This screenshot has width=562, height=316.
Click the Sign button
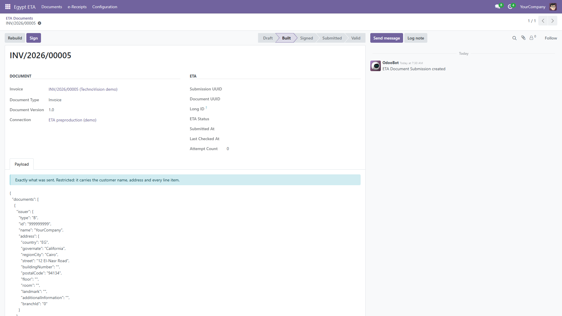tap(34, 38)
